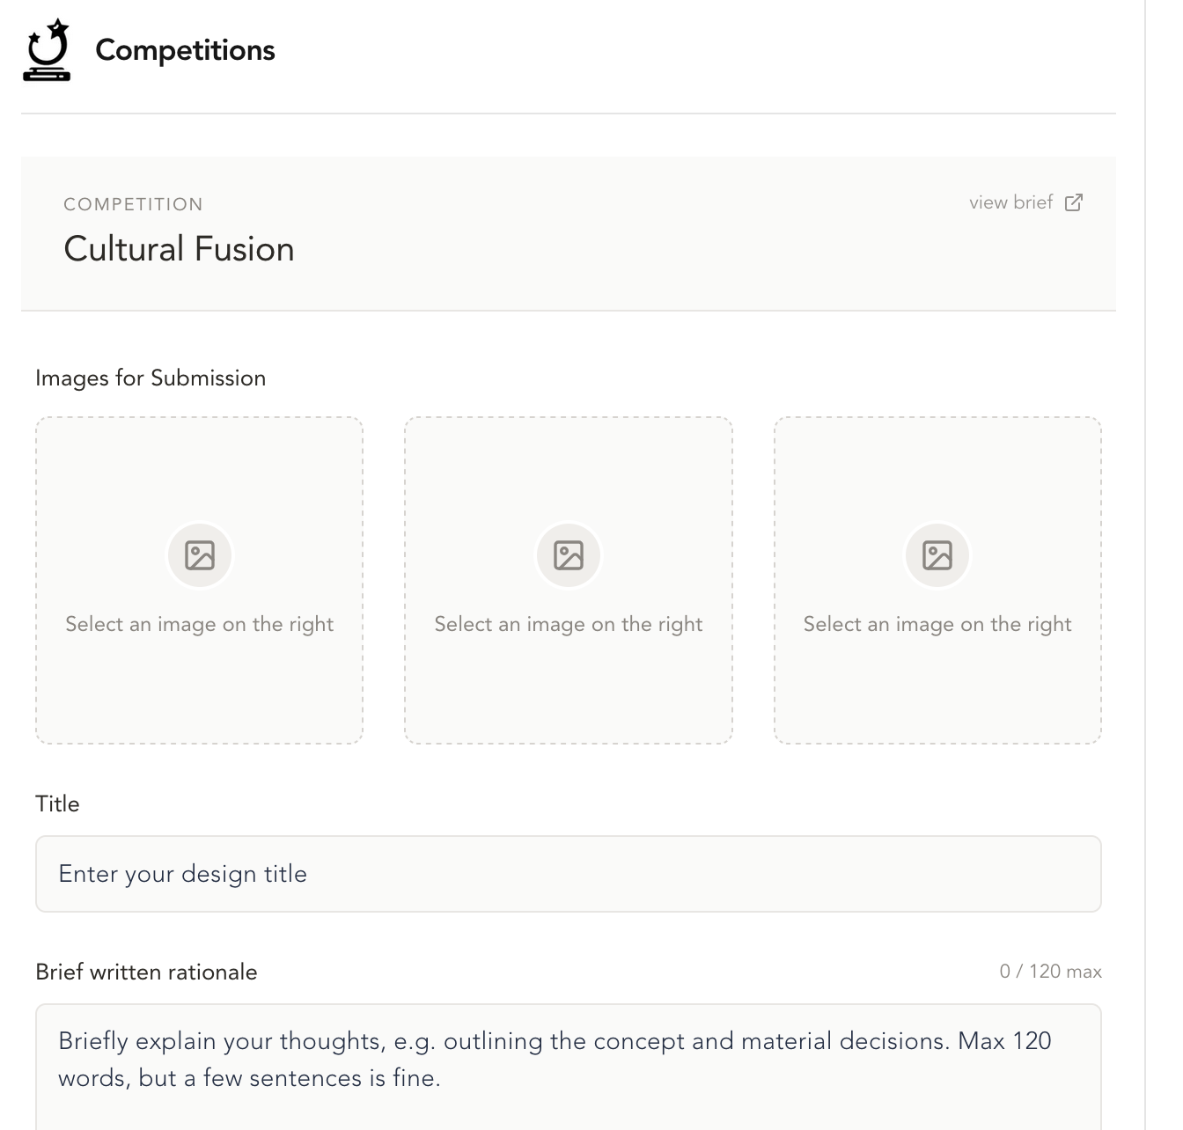Click the Cultural Fusion title text
This screenshot has height=1130, width=1183.
coord(179,248)
